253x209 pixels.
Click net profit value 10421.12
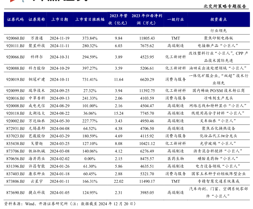point(147,144)
